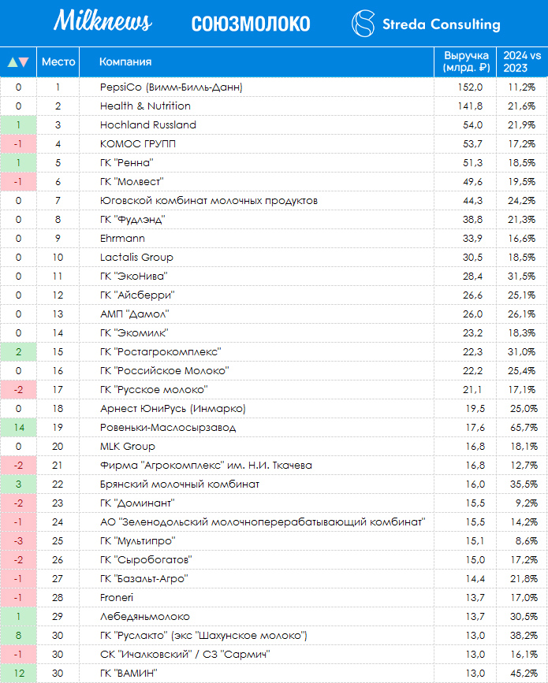Click the green up arrow in header
The height and width of the screenshot is (683, 548).
(13, 62)
